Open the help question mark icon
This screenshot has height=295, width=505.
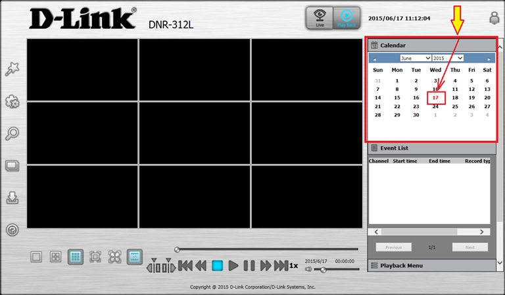12,230
